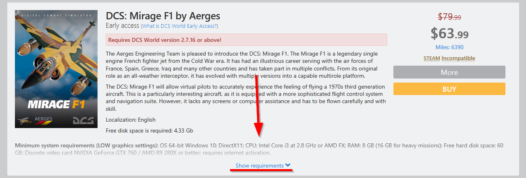Viewport: 526px width, 178px height.
Task: Open the DCS: Mirage F1 by Aerges title
Action: 163,16
